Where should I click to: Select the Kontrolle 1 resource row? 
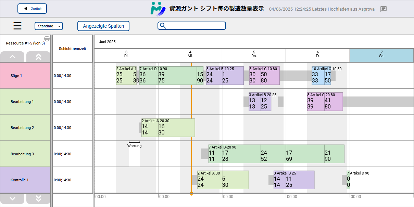point(26,180)
